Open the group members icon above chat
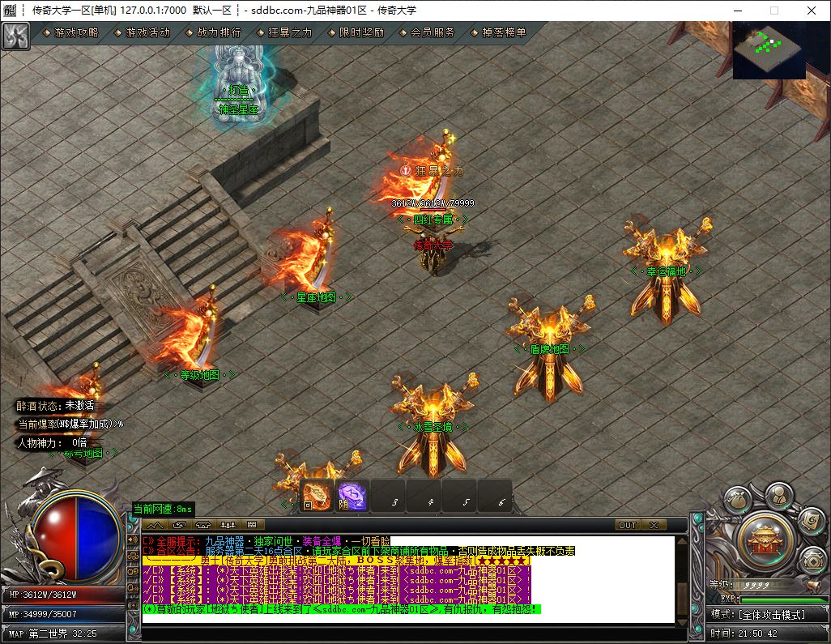 point(228,525)
